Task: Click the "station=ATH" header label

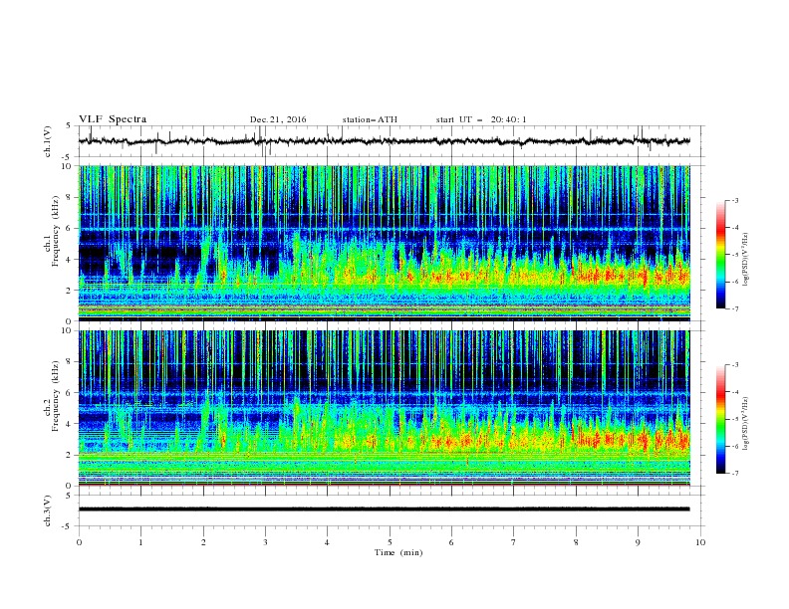Action: point(370,119)
